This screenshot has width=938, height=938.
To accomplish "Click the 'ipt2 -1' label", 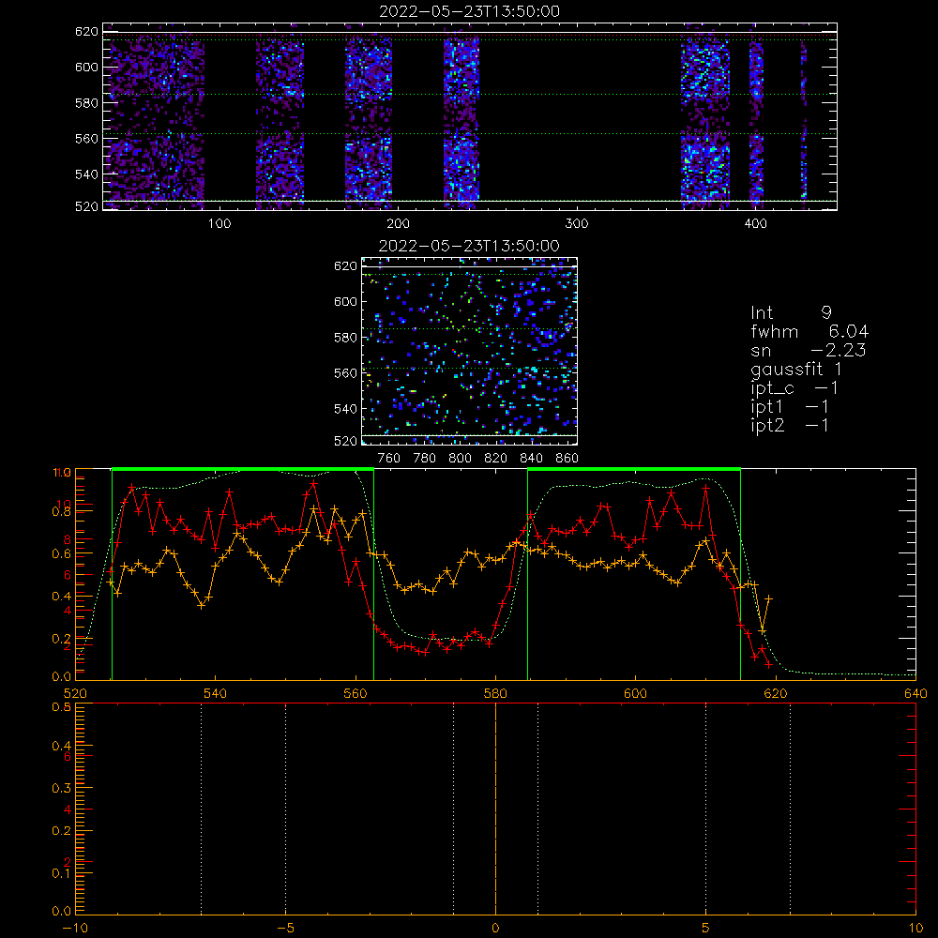I will [790, 426].
